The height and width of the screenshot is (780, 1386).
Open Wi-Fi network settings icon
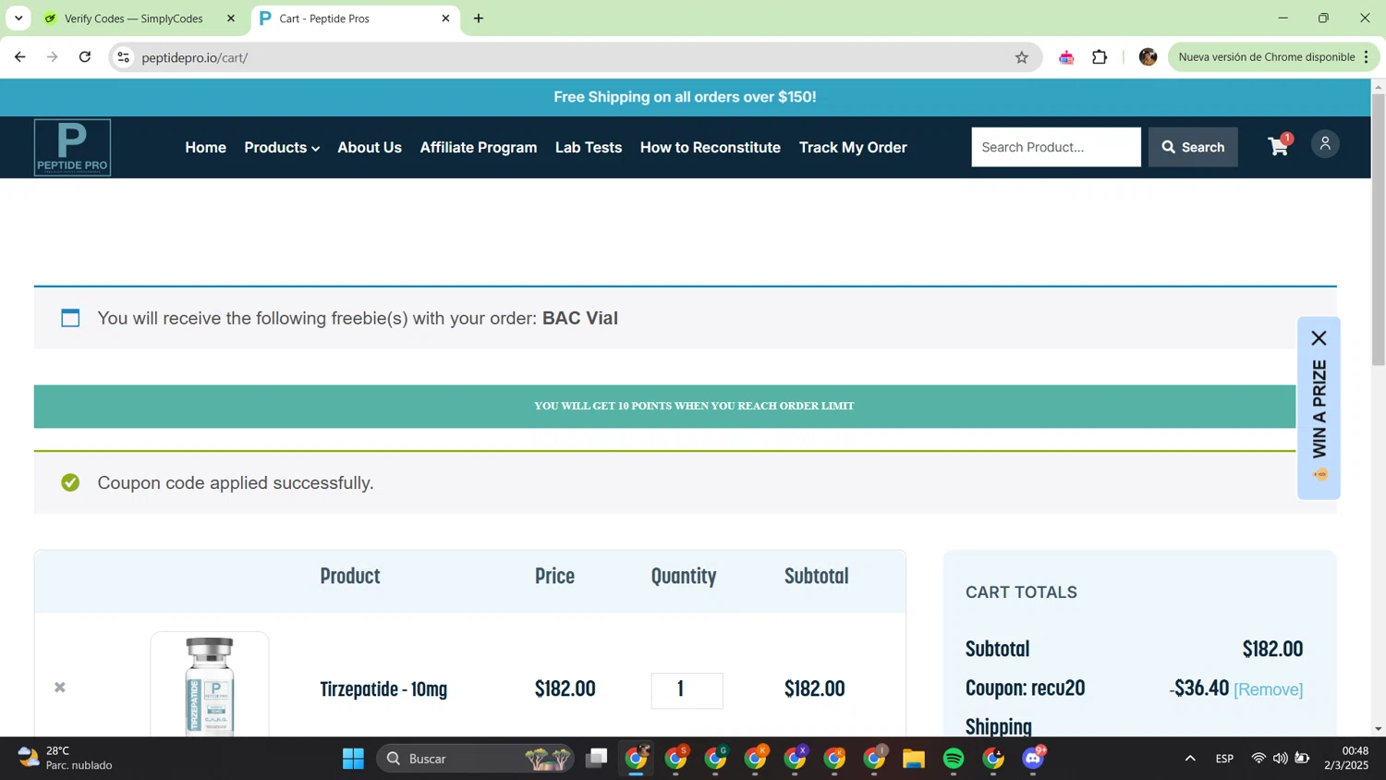[x=1258, y=759]
